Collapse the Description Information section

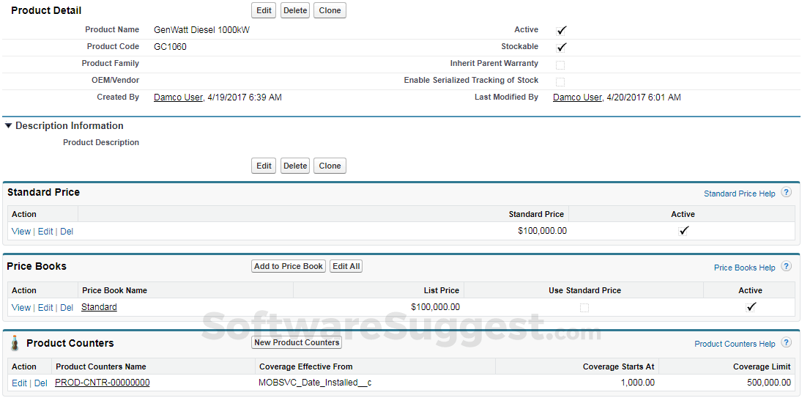point(9,126)
